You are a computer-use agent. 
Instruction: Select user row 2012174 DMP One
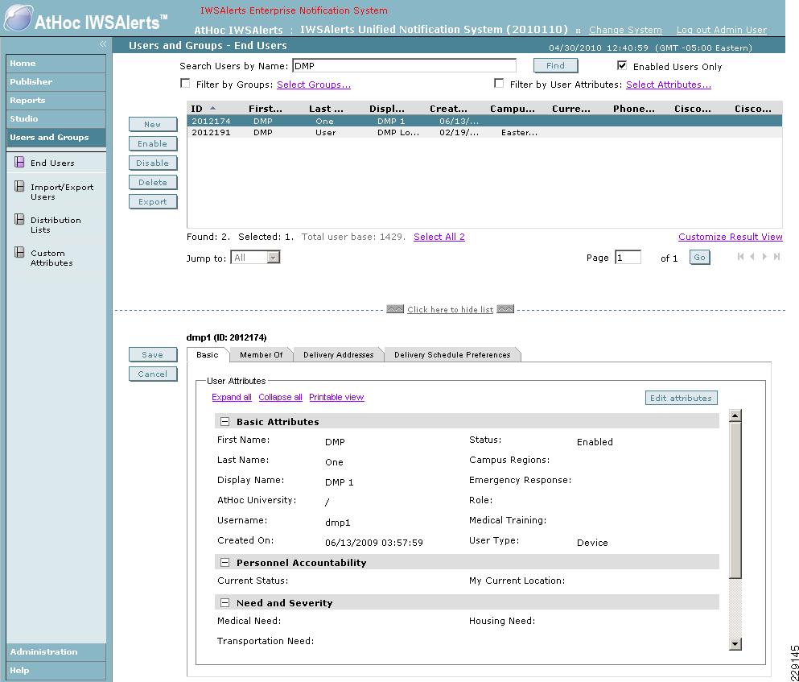484,122
